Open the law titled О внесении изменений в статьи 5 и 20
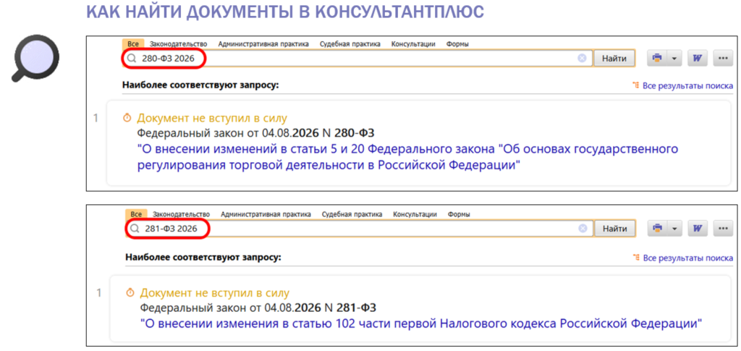 [x=408, y=158]
